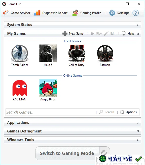This screenshot has width=145, height=165.
Task: Click the PAC MAN name label
Action: coord(20,99)
